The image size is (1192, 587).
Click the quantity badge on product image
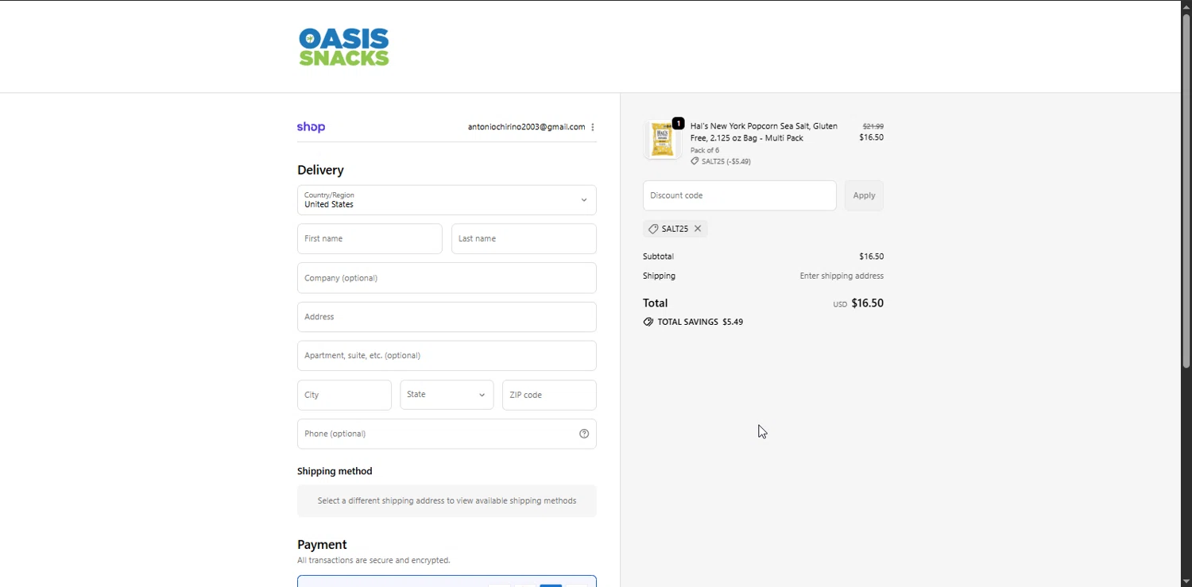678,124
